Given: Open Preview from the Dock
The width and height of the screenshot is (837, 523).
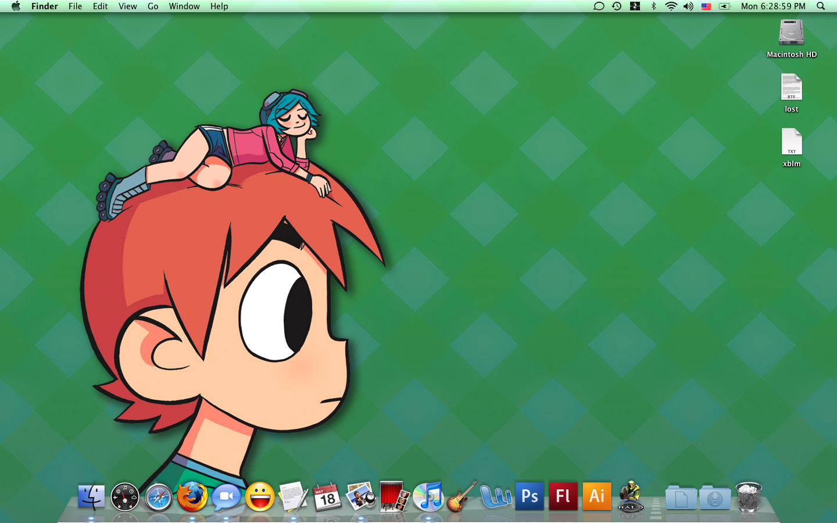Looking at the screenshot, I should 361,497.
